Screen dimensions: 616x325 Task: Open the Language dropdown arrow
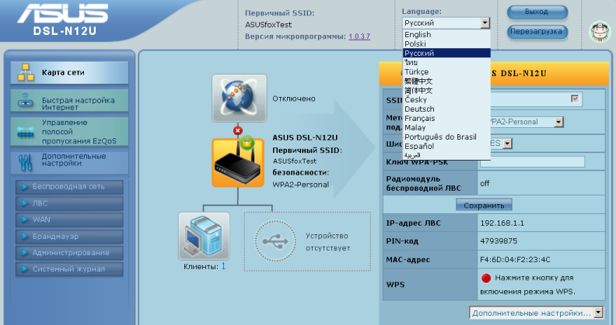485,23
